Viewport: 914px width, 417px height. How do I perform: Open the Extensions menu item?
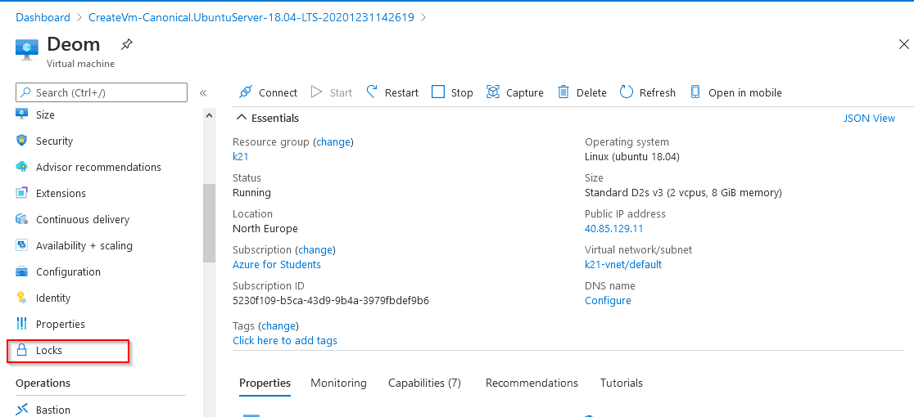tap(61, 193)
